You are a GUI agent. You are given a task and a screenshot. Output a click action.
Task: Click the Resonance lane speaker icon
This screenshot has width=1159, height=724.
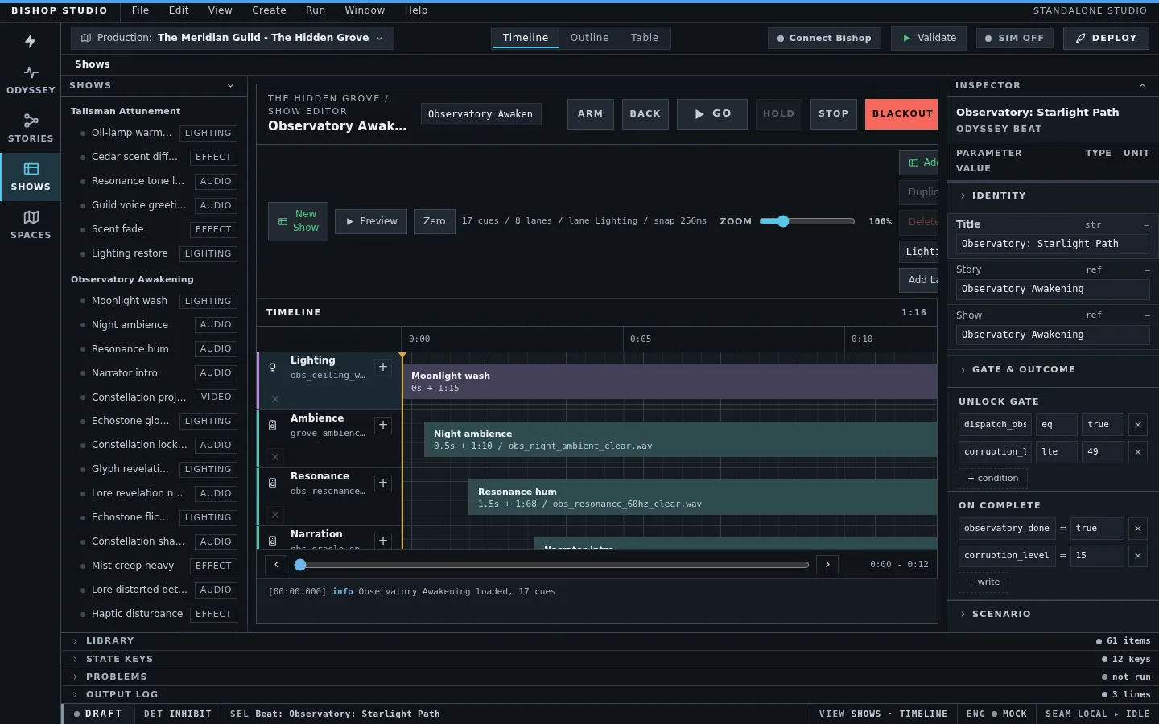pos(272,483)
